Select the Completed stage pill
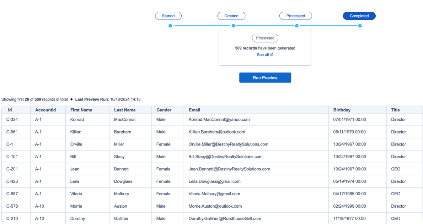 [359, 16]
